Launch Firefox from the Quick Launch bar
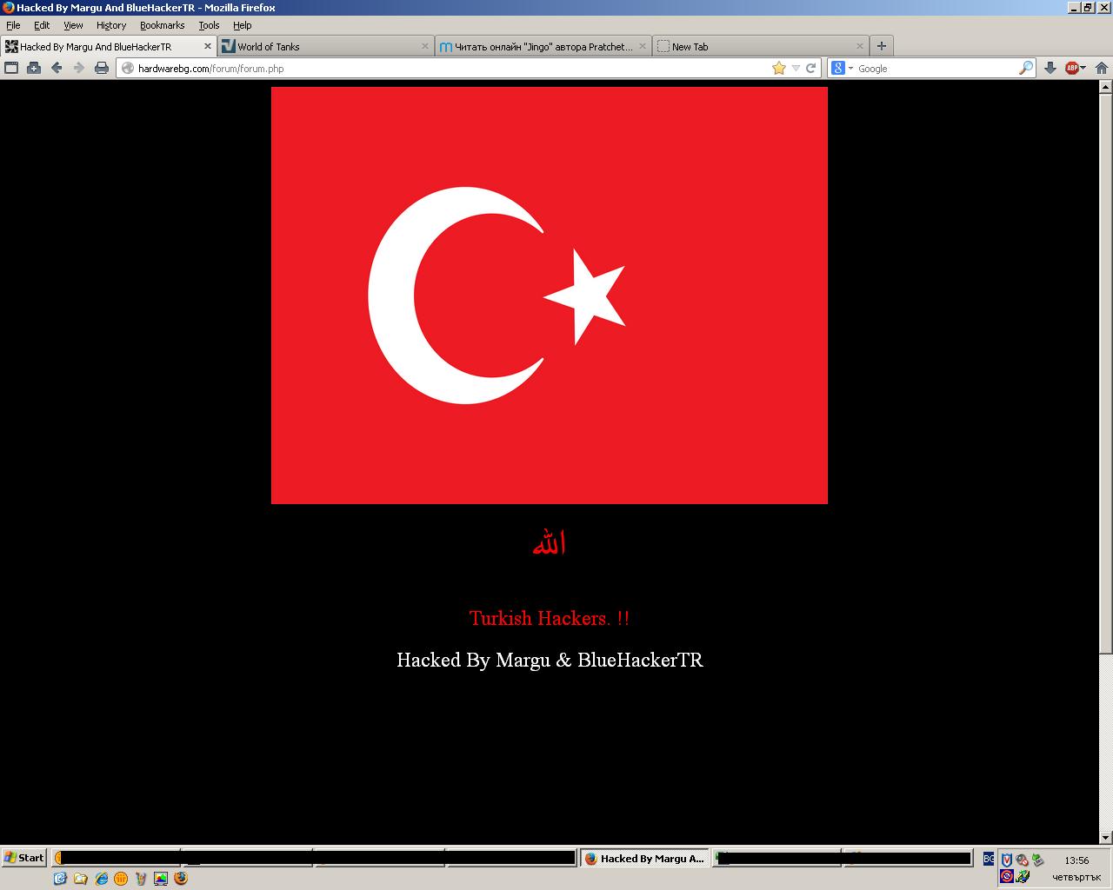Screen dimensions: 1113x890 (x=181, y=878)
